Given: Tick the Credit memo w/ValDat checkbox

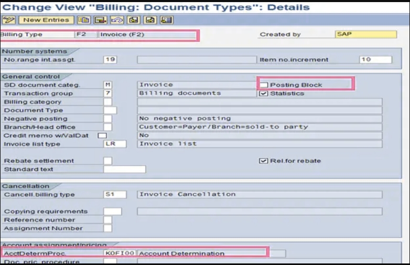Looking at the screenshot, I should coord(102,135).
